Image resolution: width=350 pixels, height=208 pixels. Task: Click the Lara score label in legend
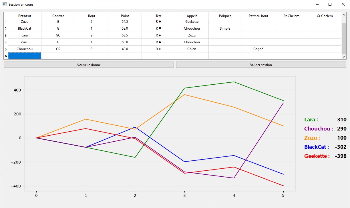[311, 120]
